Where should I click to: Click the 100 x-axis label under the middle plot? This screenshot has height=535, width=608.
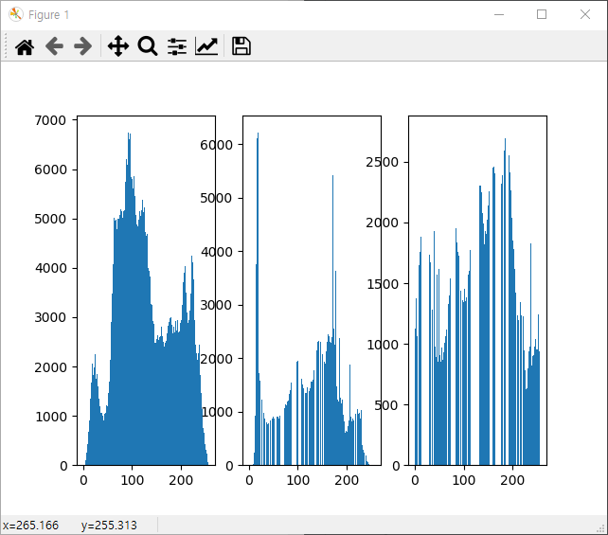click(297, 480)
